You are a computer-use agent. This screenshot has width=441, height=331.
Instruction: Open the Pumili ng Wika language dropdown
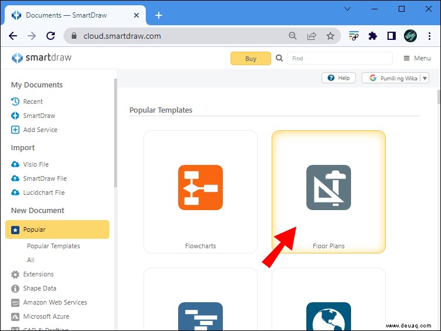coord(395,78)
